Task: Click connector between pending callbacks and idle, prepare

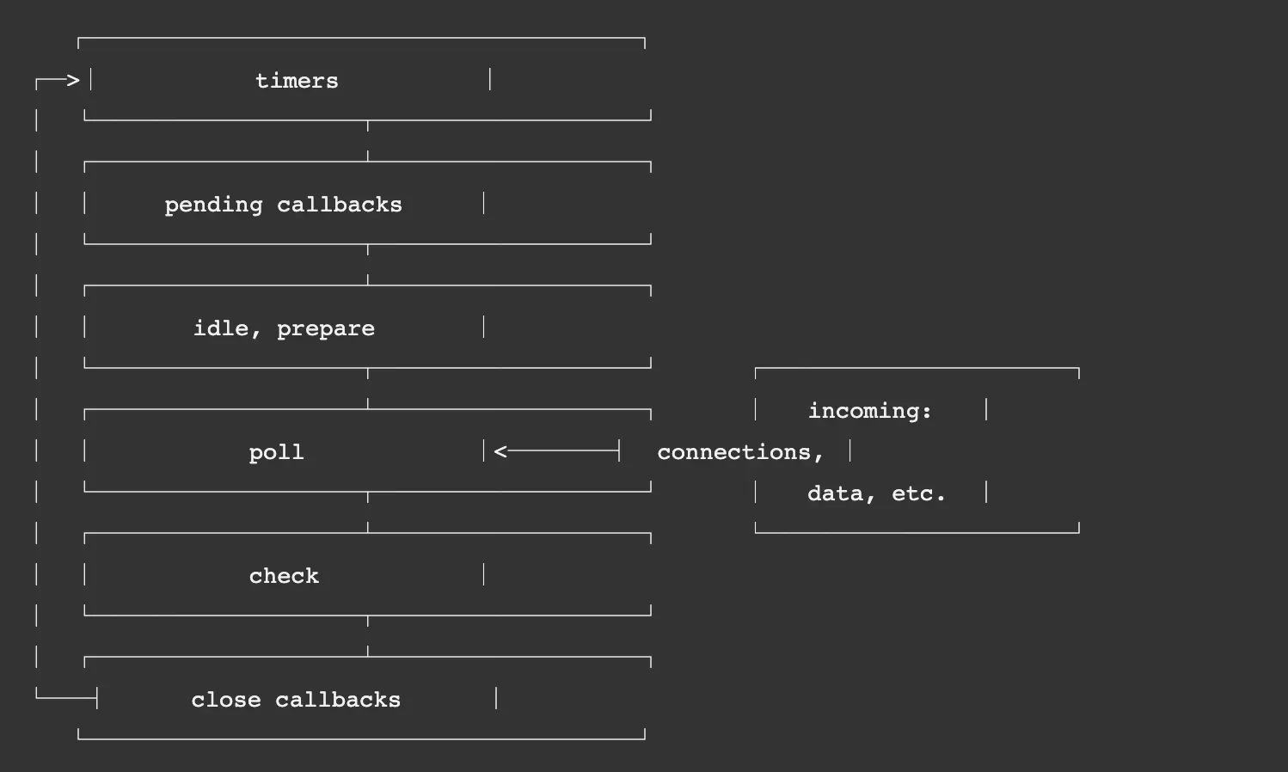Action: [368, 264]
